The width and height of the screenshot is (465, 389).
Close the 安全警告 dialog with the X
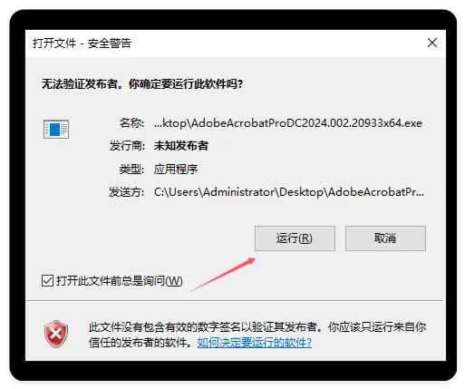pos(432,43)
